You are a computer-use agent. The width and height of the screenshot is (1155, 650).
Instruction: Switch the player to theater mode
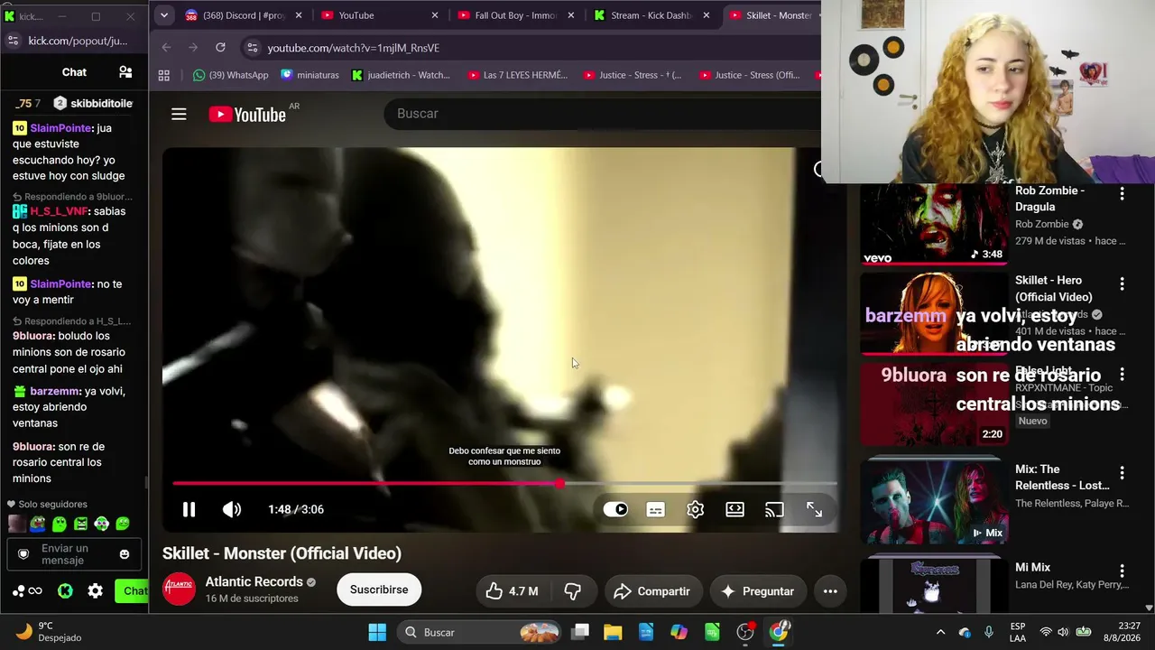(x=735, y=509)
